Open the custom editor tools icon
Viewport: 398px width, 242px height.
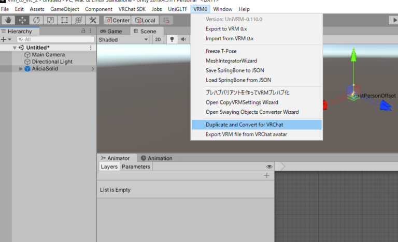tap(93, 20)
